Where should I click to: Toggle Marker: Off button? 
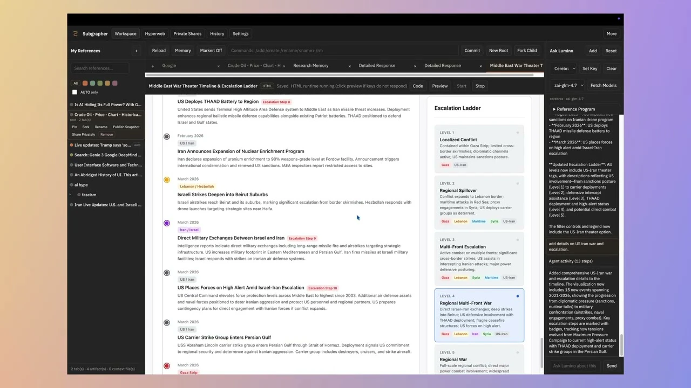(211, 51)
